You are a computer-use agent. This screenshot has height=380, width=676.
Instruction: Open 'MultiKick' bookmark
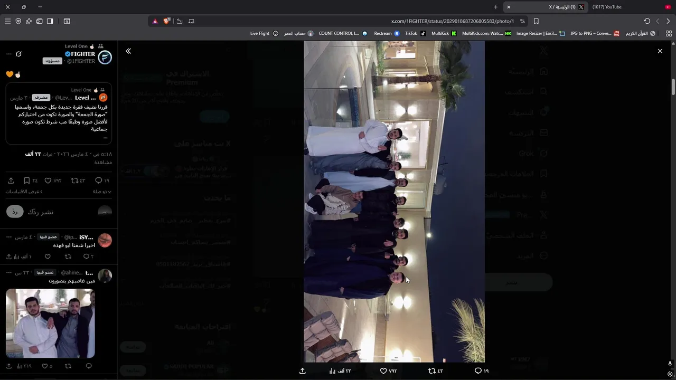pyautogui.click(x=444, y=33)
